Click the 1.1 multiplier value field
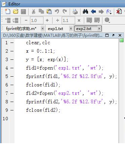 click(68, 20)
